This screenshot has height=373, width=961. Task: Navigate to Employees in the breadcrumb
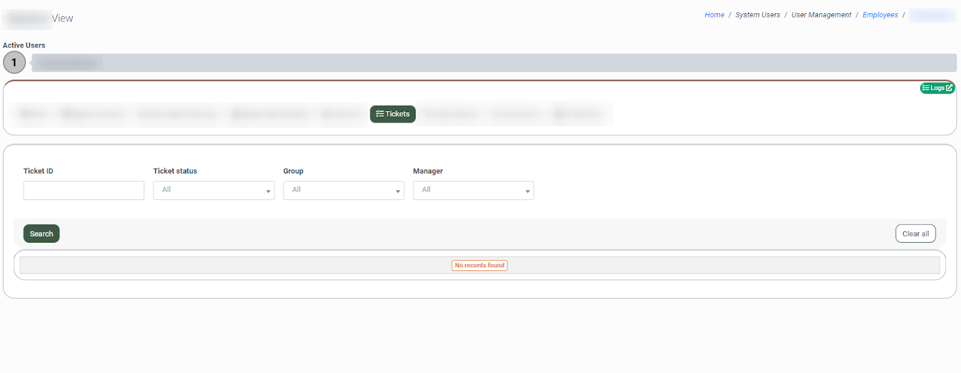(x=880, y=15)
